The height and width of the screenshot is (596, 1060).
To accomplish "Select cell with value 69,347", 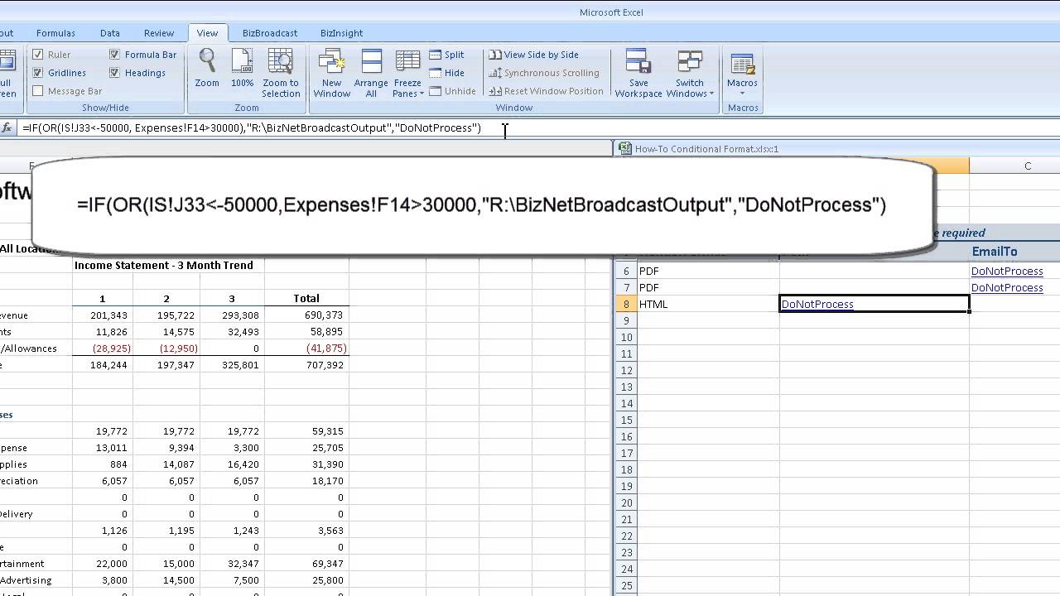I will pos(306,563).
